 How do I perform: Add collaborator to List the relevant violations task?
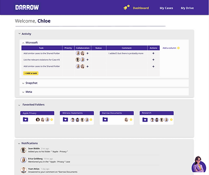(88, 60)
